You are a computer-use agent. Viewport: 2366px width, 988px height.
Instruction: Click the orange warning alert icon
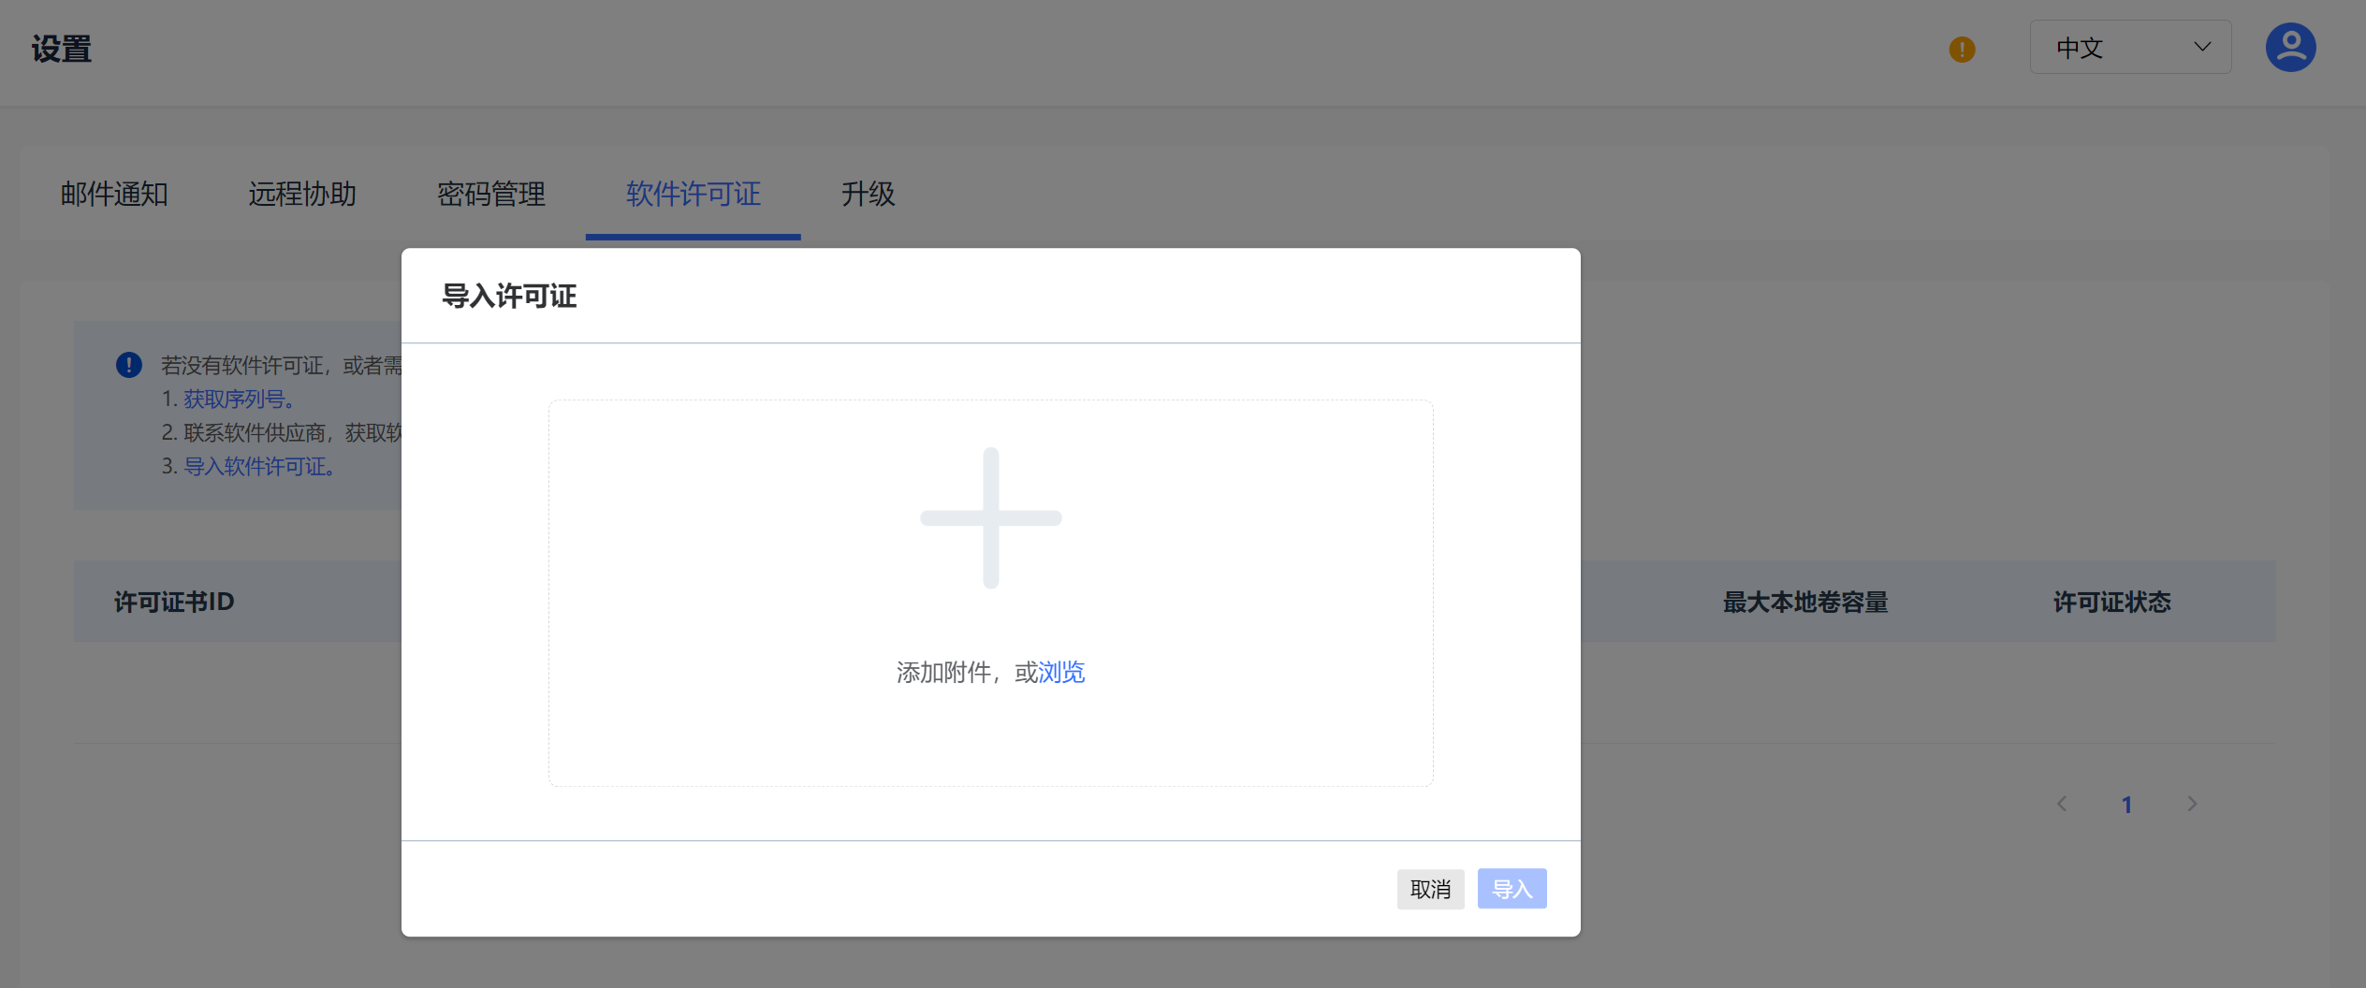tap(1962, 49)
